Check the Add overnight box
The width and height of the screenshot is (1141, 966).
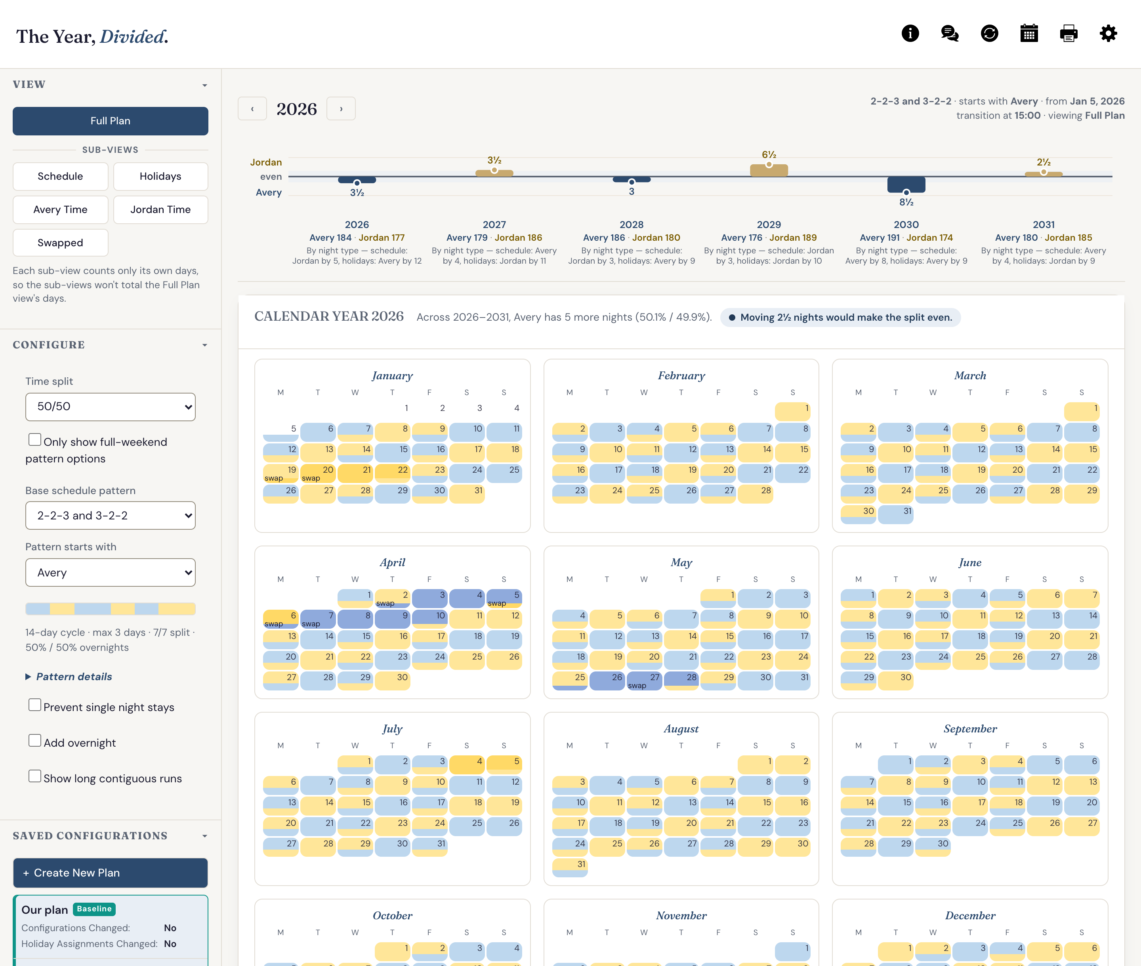34,740
